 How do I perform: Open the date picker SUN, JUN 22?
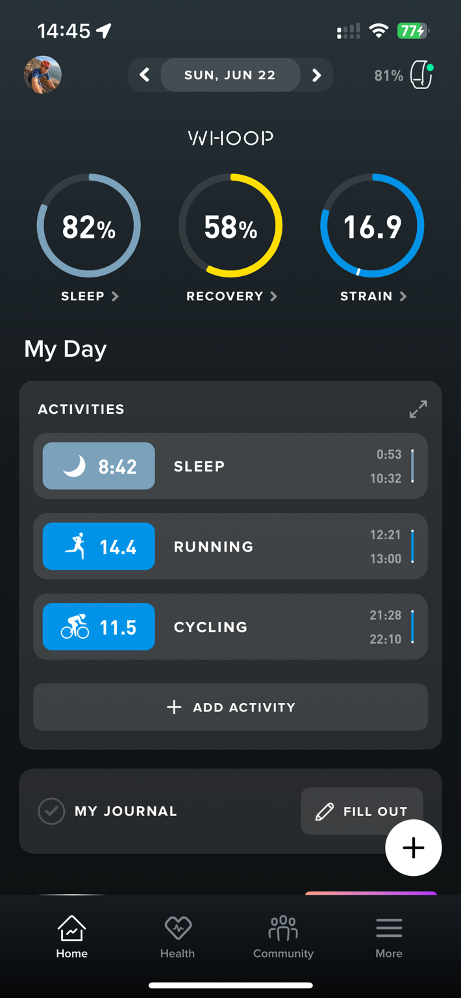[x=230, y=75]
